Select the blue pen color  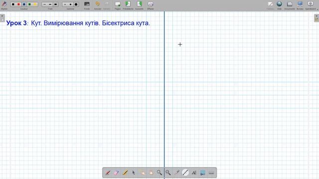(x=24, y=4)
